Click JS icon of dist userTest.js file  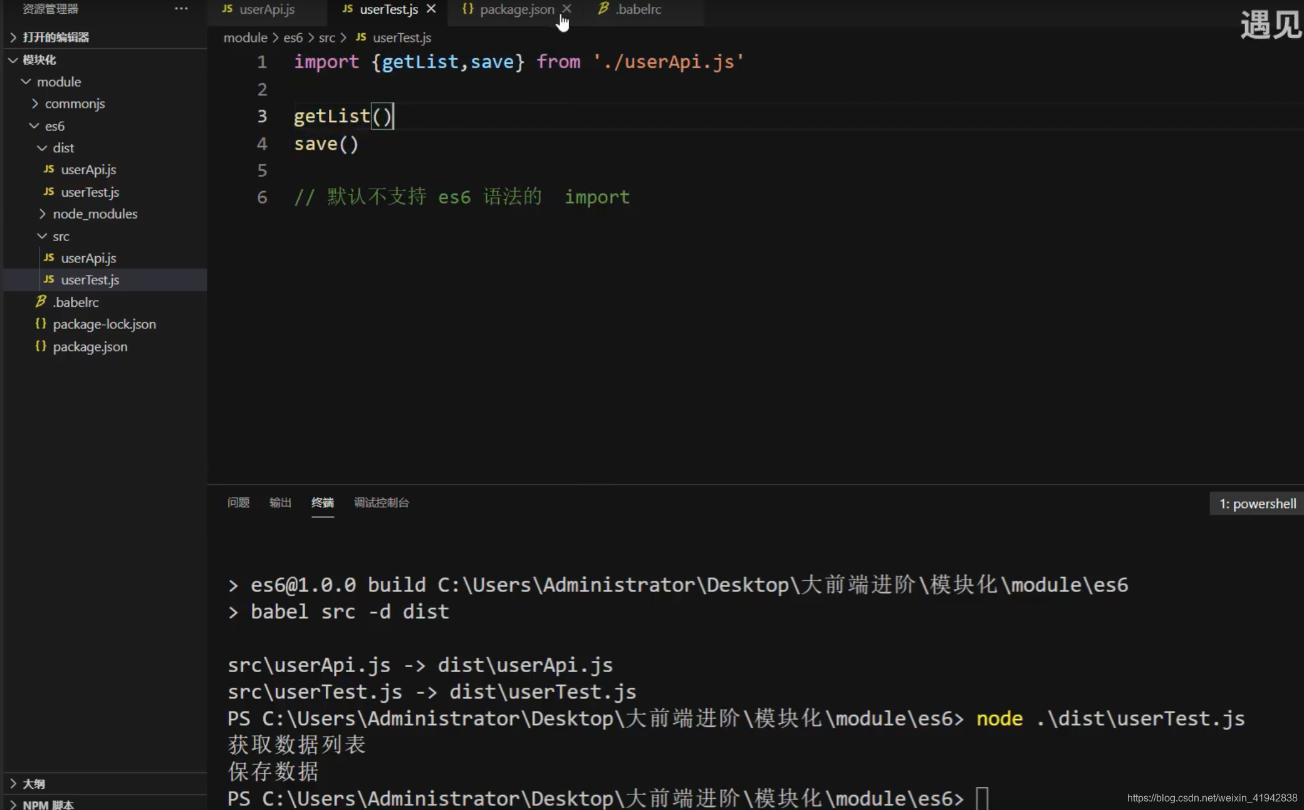click(49, 192)
